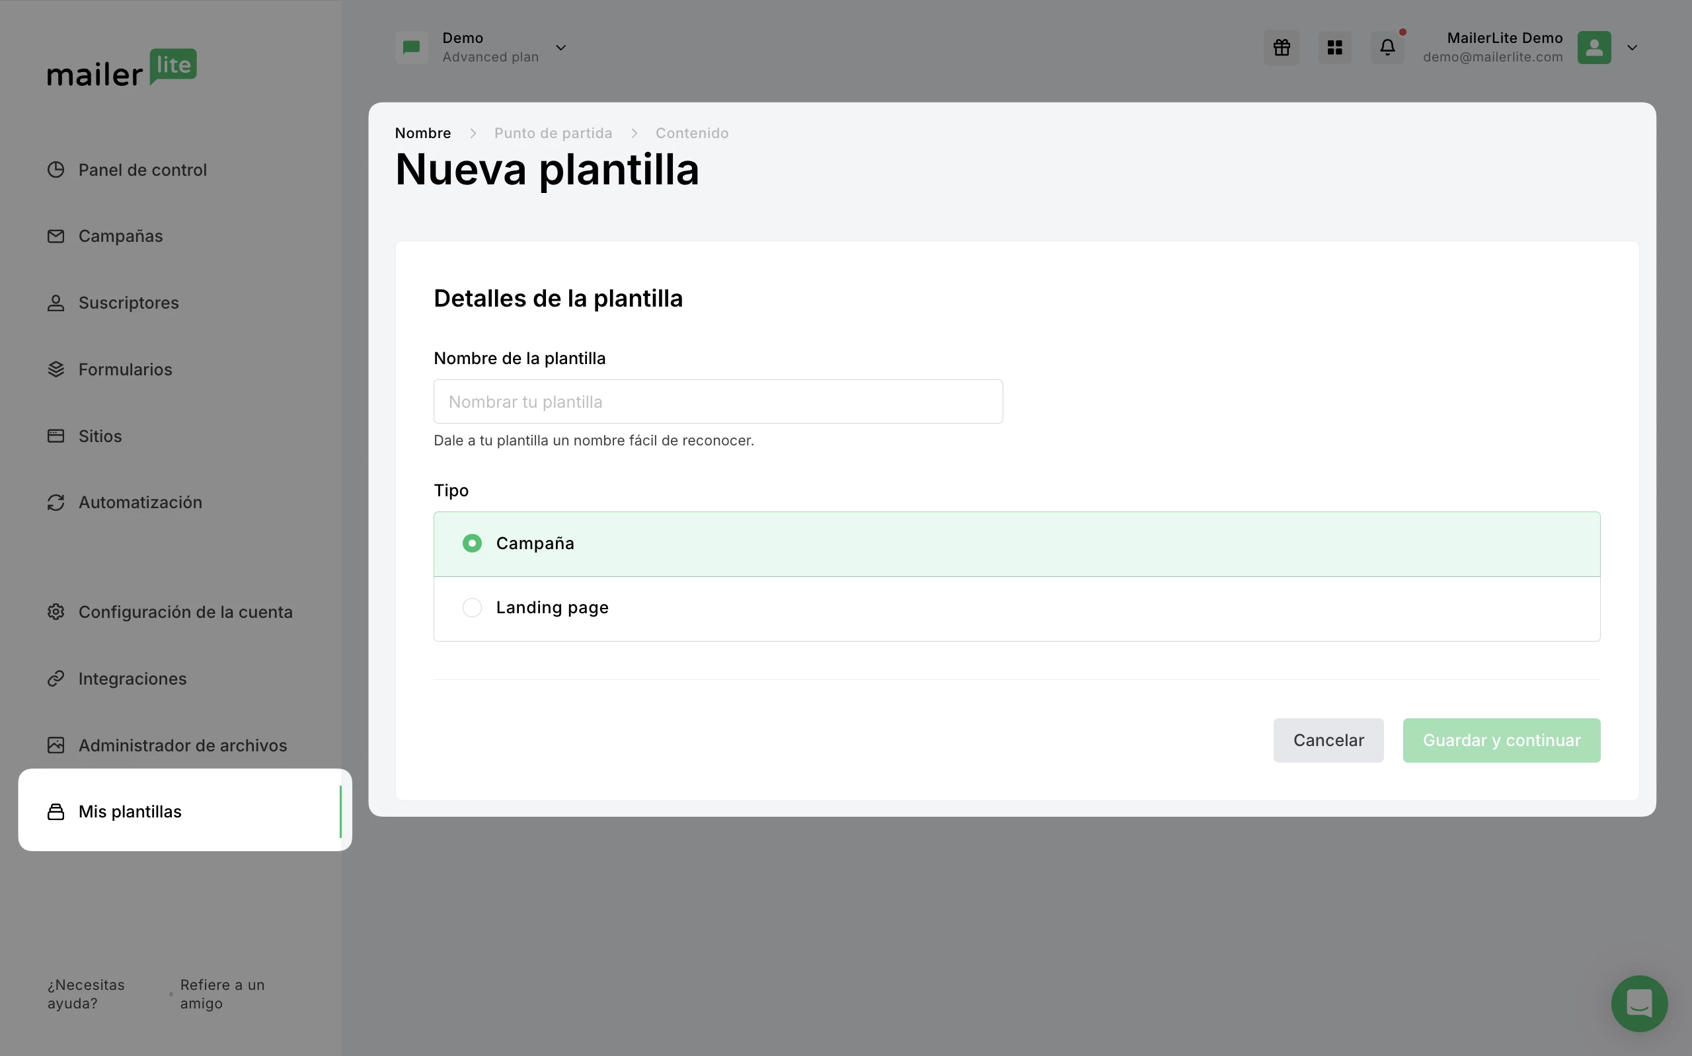
Task: Open the apps grid icon
Action: pos(1334,48)
